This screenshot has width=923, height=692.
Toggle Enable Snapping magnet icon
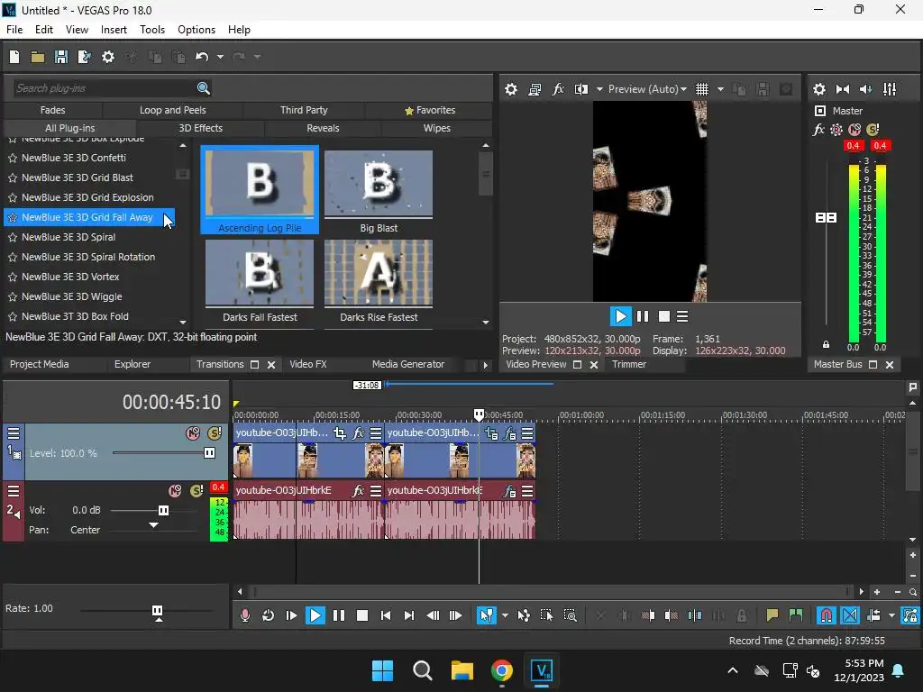(x=827, y=615)
